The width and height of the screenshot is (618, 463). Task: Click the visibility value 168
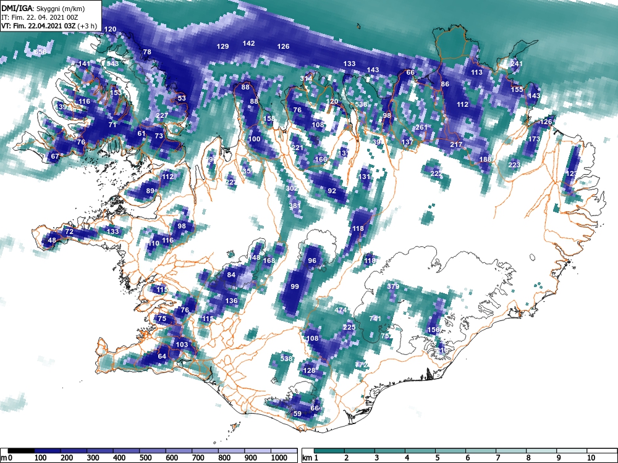(269, 261)
